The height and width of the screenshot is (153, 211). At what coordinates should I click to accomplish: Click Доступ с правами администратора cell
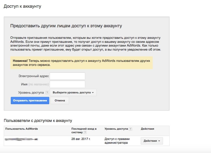point(117,141)
